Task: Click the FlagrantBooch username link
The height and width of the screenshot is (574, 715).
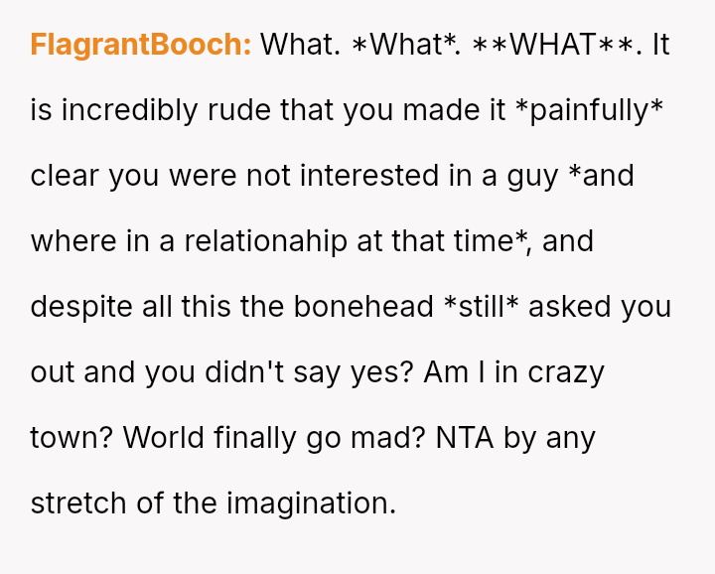Action: pos(140,45)
